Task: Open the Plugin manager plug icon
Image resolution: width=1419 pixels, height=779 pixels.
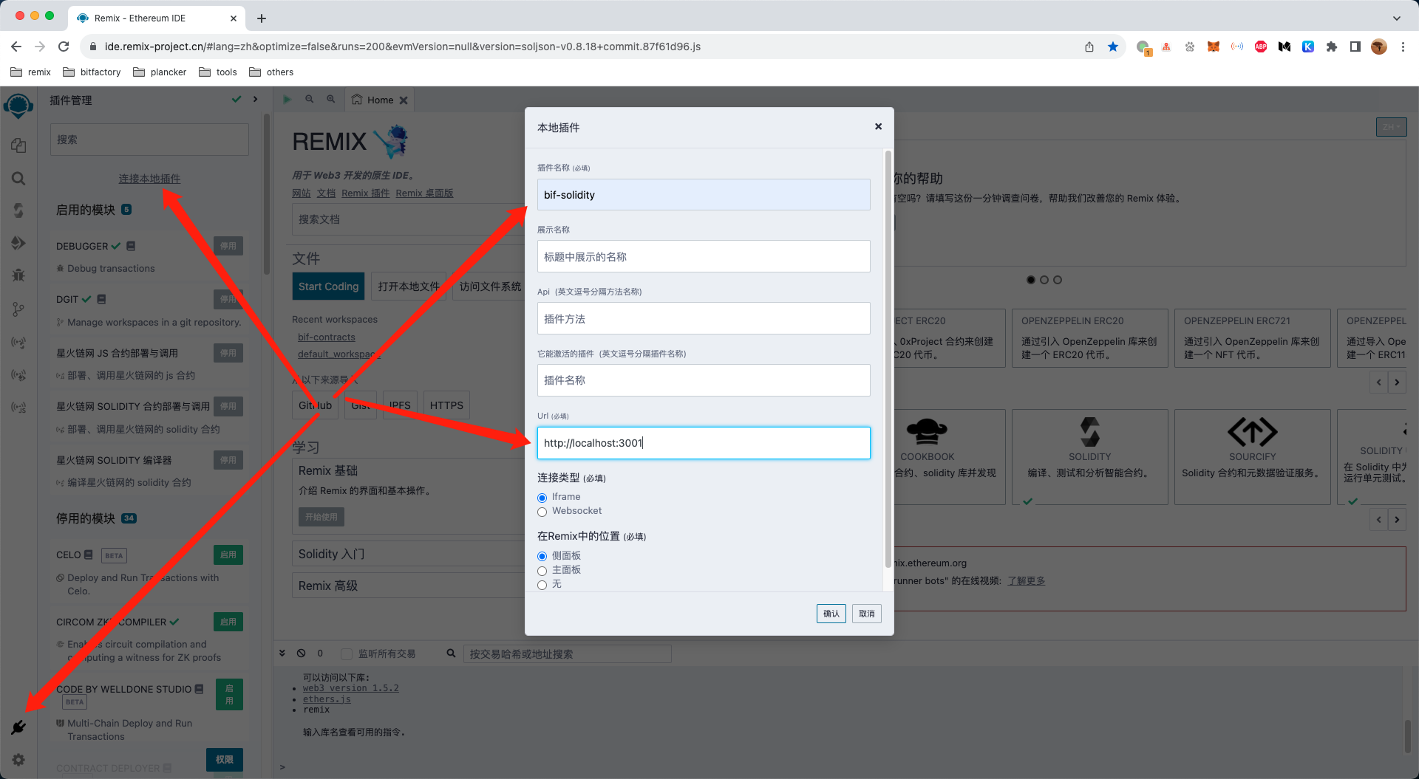Action: point(18,727)
